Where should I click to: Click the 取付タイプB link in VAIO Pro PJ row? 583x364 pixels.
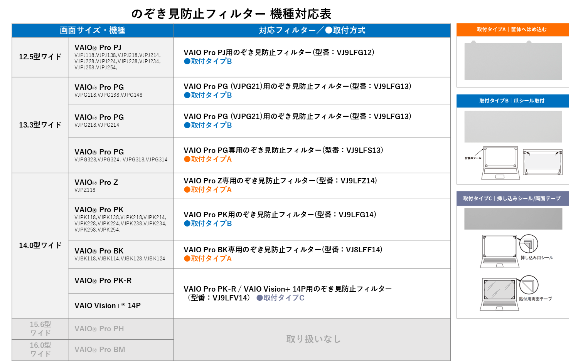coord(208,62)
